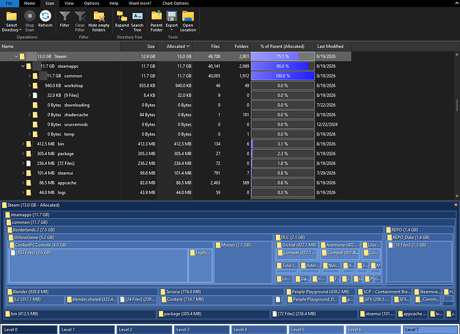Open the Chart Options tab
This screenshot has width=460, height=334.
[x=175, y=3]
